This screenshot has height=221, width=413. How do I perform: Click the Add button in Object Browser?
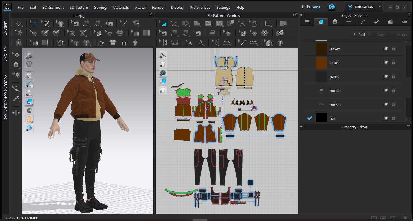point(359,34)
